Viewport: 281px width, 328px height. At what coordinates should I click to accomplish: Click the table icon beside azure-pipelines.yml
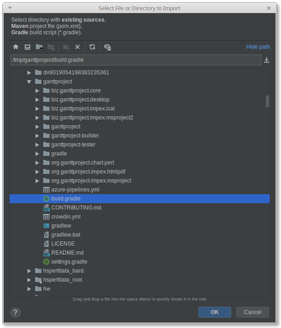click(46, 190)
